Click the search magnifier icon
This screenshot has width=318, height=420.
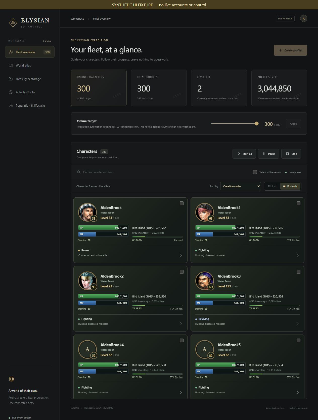pos(79,172)
